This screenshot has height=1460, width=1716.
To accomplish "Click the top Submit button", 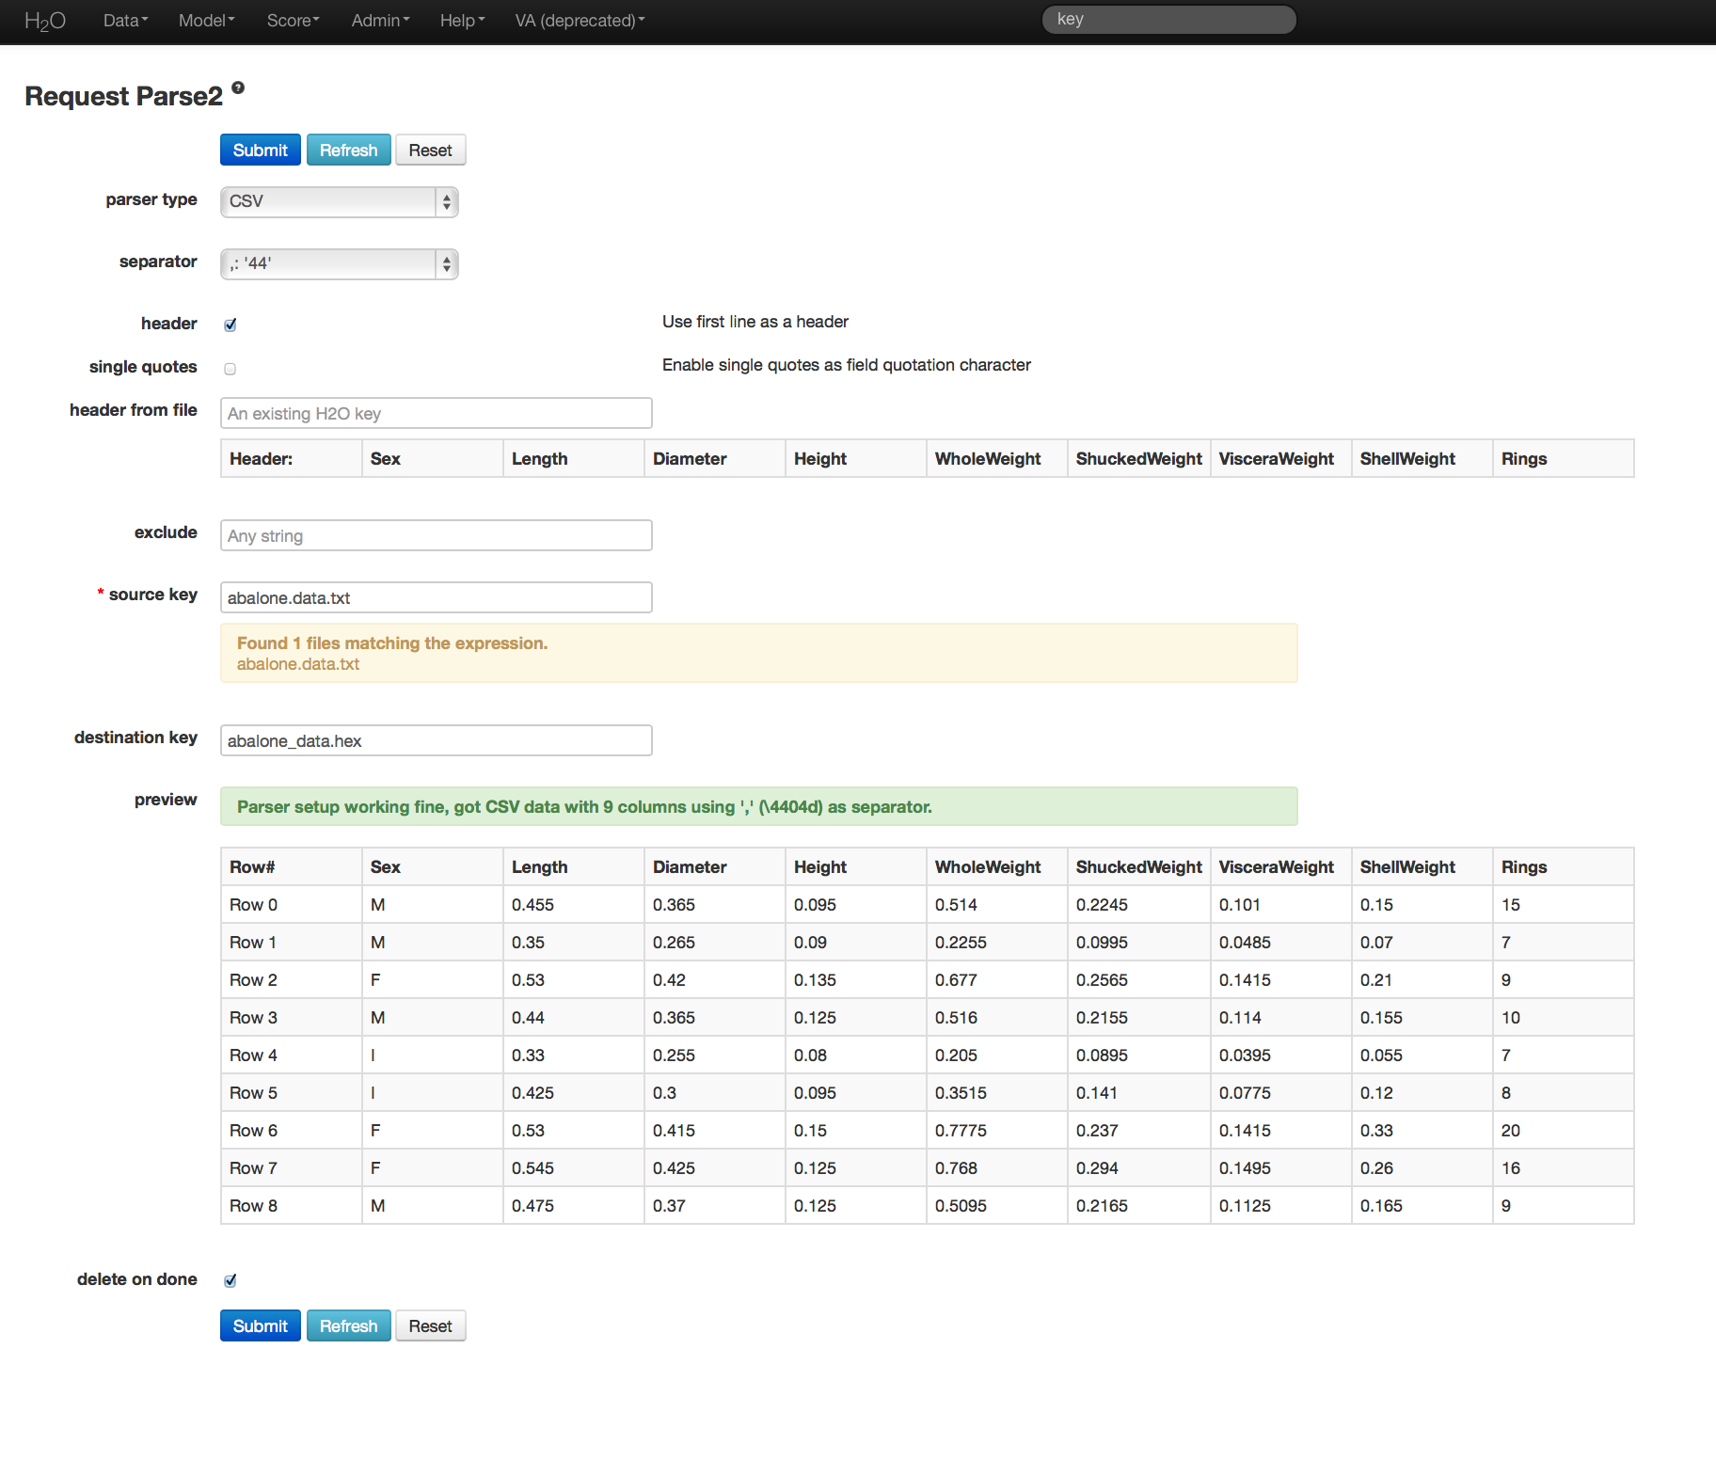I will pos(261,151).
